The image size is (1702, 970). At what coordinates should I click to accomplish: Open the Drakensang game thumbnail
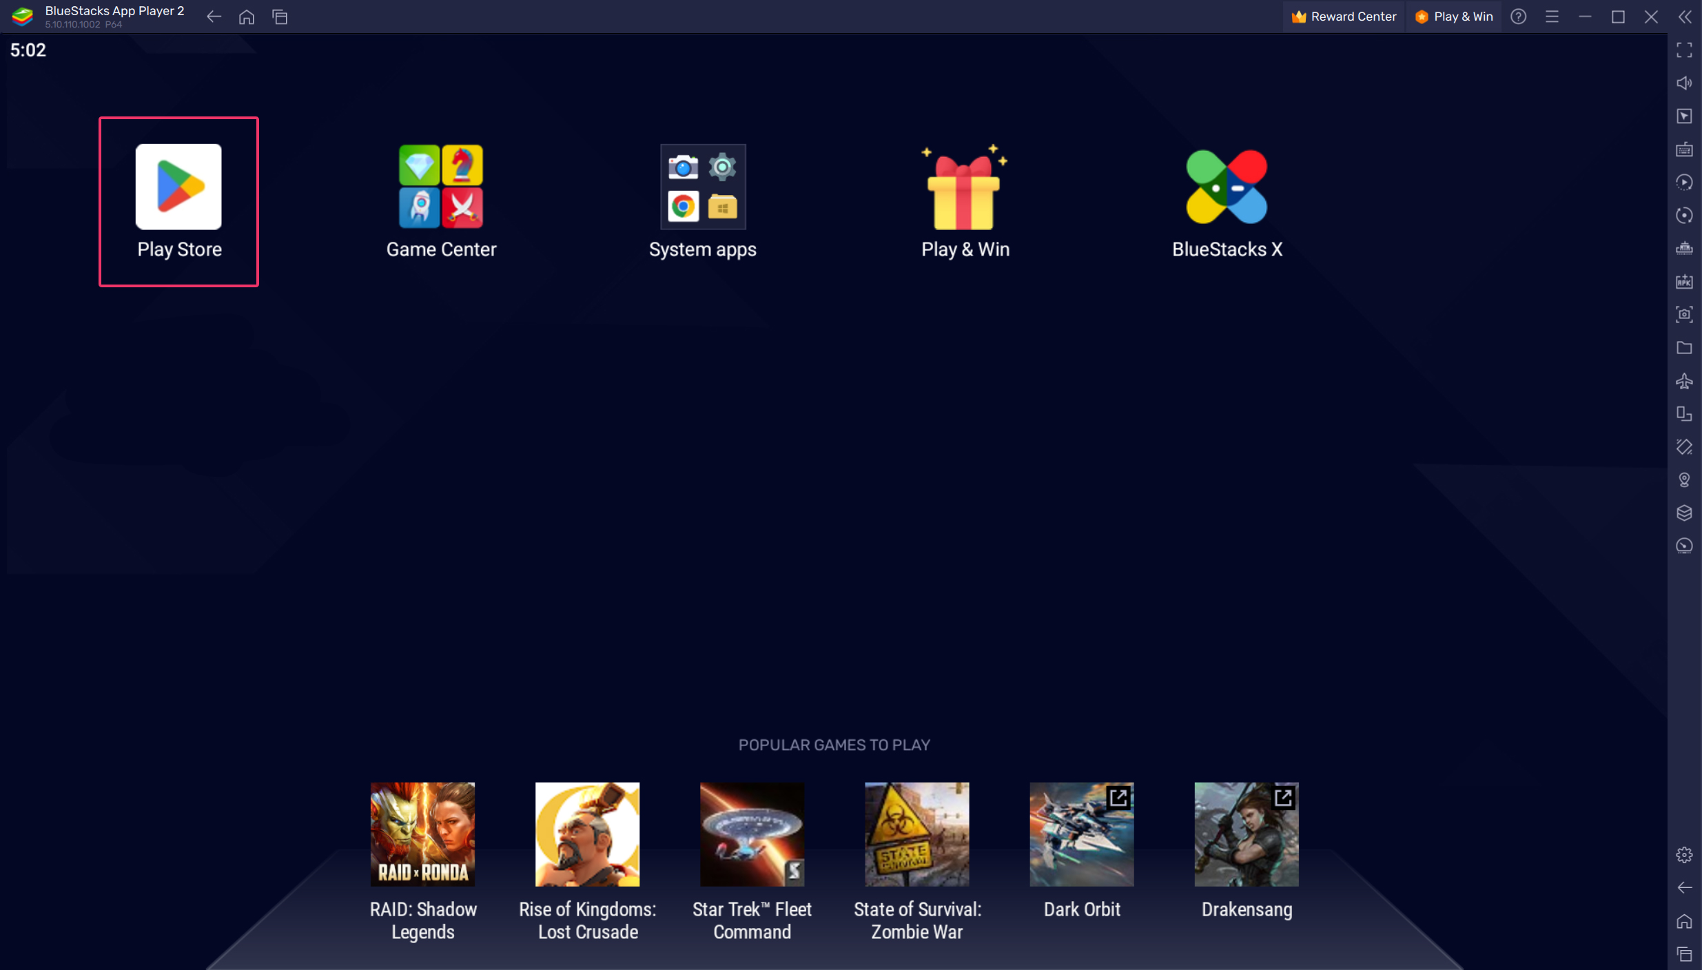[1246, 834]
